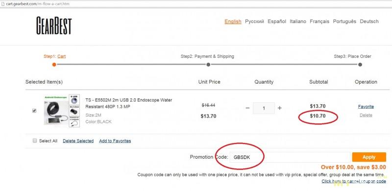This screenshot has height=191, width=392.
Task: Add item to Favorite in Operation column
Action: click(366, 106)
